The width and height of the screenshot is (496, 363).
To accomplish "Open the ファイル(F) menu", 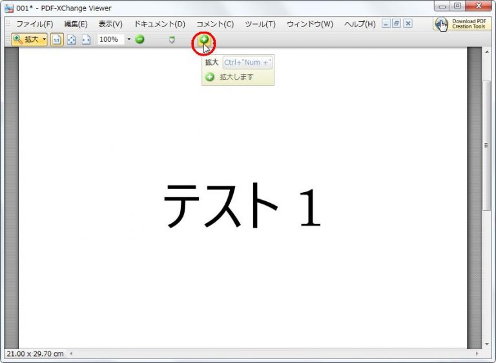I will coord(34,25).
